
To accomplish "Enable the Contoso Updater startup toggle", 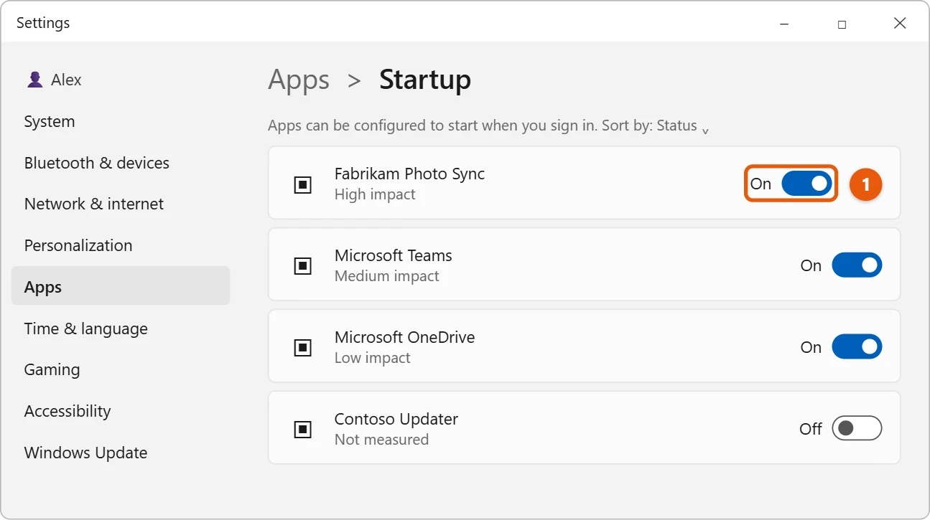I will coord(857,428).
